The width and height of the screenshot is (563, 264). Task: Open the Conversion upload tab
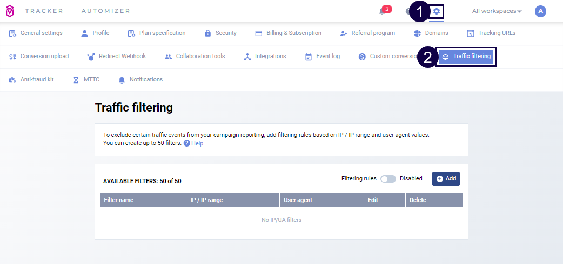[39, 56]
